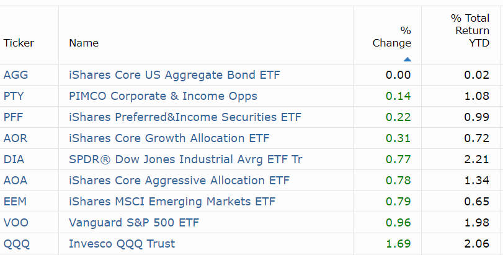
Task: Open the DIA ticker link
Action: (x=14, y=159)
